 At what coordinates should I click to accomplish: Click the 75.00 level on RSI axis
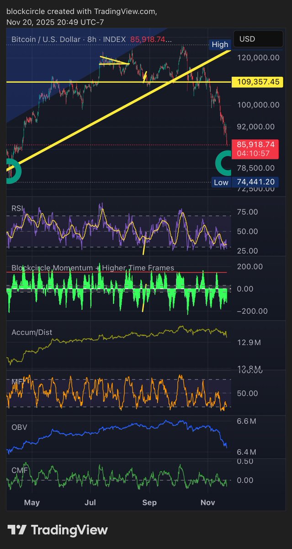coord(247,212)
